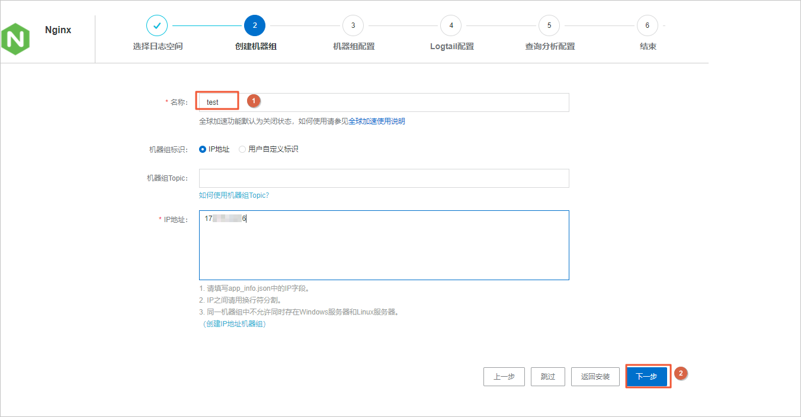
Task: Click the checkmark step circle for 选择日志空间
Action: tap(157, 25)
